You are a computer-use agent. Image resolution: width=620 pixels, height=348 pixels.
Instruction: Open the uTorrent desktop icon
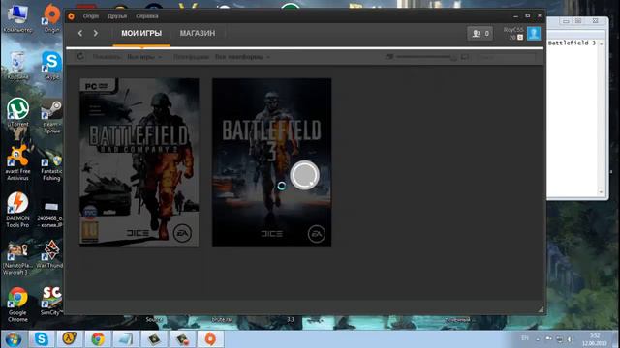coord(17,112)
